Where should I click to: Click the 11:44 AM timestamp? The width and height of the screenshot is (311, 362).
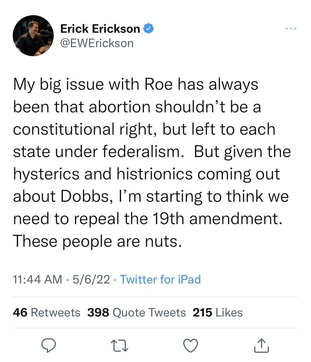point(38,279)
